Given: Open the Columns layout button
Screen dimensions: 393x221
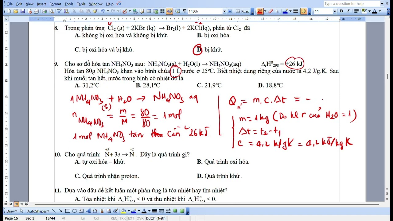Looking at the screenshot, I should (162, 11).
